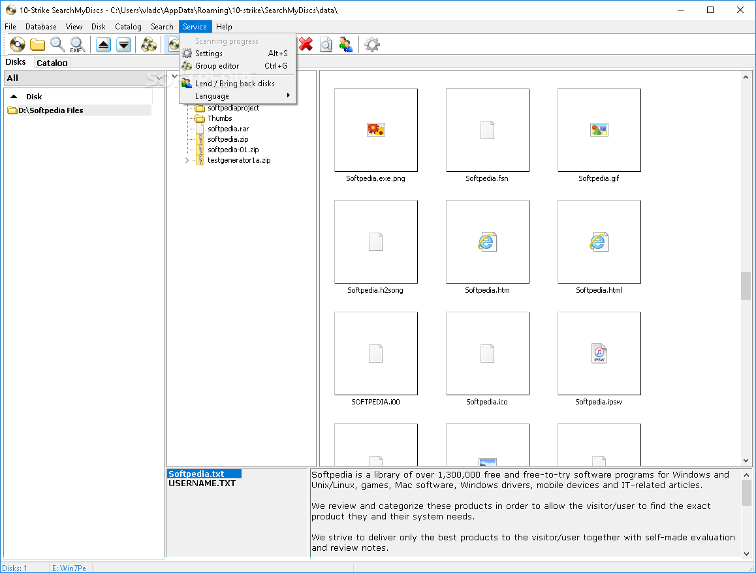Open the Search menu
This screenshot has height=573, width=756.
162,27
